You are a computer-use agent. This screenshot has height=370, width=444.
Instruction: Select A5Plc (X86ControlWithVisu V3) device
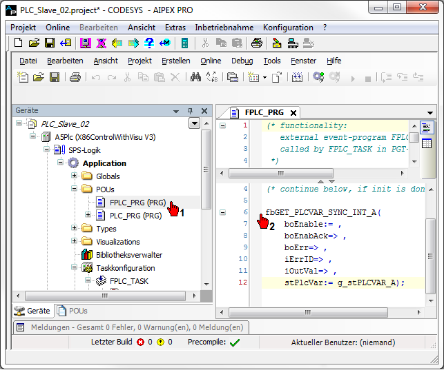[105, 137]
